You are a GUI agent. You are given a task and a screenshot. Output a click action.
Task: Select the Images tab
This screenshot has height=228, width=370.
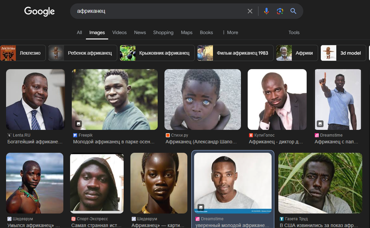[x=97, y=33]
